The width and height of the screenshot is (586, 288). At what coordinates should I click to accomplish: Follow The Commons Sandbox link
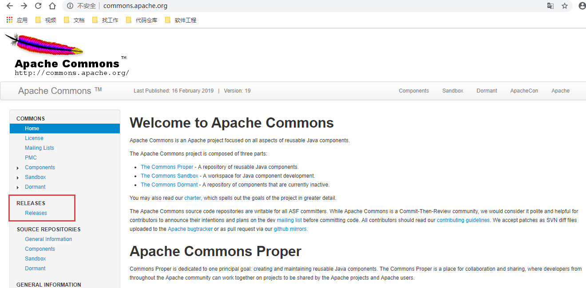pyautogui.click(x=170, y=176)
